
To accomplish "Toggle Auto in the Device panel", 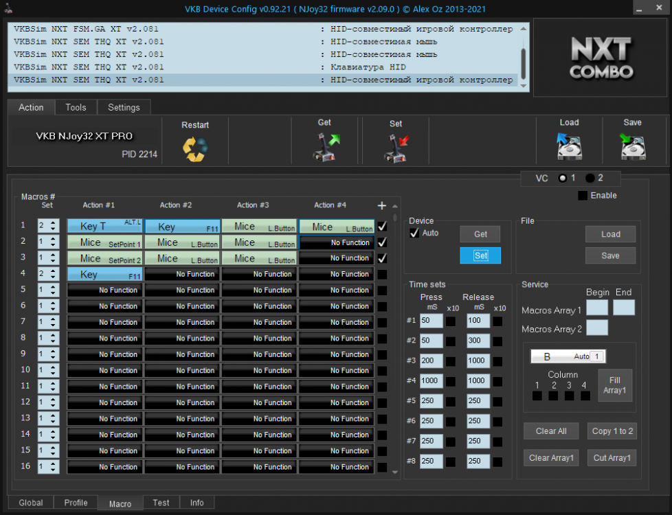I will click(414, 233).
